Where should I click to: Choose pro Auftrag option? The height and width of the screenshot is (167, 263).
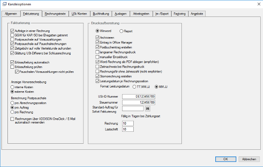[x=12, y=108]
